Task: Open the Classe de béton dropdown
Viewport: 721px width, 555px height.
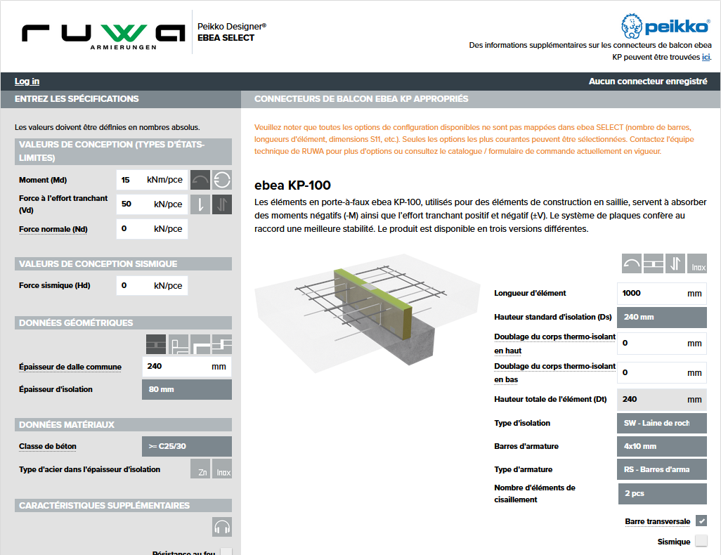Action: click(187, 447)
